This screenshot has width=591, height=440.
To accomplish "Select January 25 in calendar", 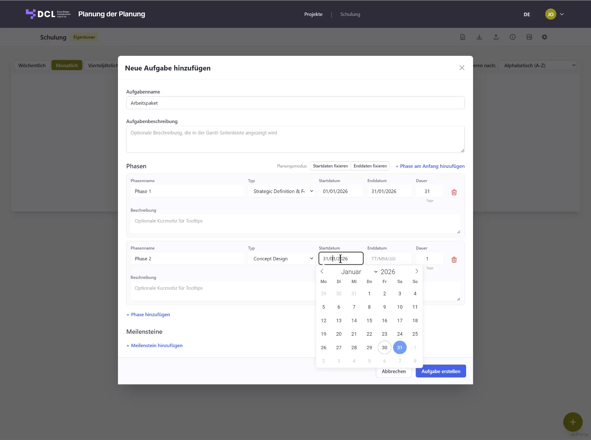I will (415, 334).
